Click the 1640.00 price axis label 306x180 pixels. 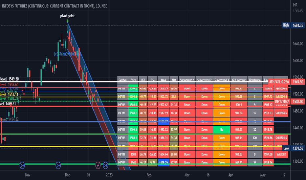(x=298, y=44)
